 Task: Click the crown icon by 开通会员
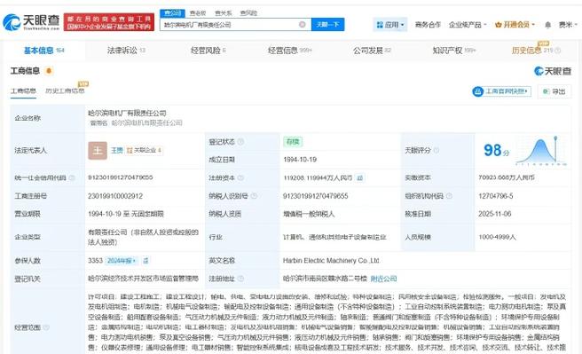pyautogui.click(x=498, y=25)
